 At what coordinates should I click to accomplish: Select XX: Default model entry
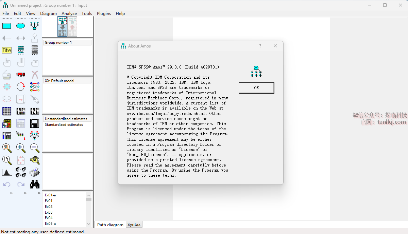tap(67, 81)
